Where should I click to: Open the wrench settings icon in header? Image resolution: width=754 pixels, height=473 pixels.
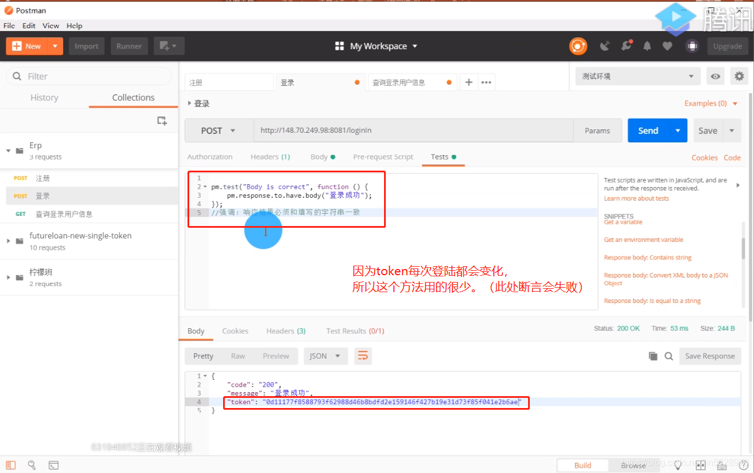(626, 46)
